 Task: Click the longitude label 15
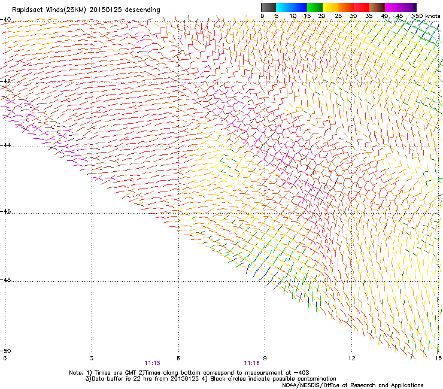tap(438, 358)
